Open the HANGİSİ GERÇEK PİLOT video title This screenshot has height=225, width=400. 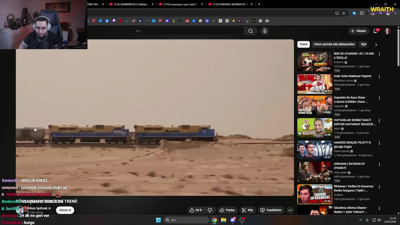click(352, 145)
